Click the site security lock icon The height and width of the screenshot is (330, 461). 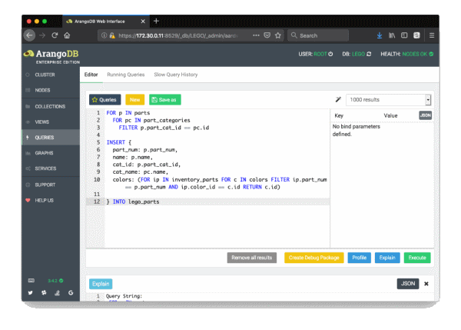pos(112,35)
